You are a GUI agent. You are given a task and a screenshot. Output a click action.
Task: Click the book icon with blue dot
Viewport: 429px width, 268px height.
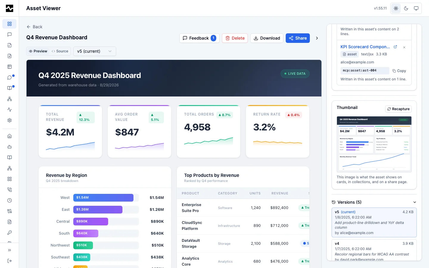[10, 88]
